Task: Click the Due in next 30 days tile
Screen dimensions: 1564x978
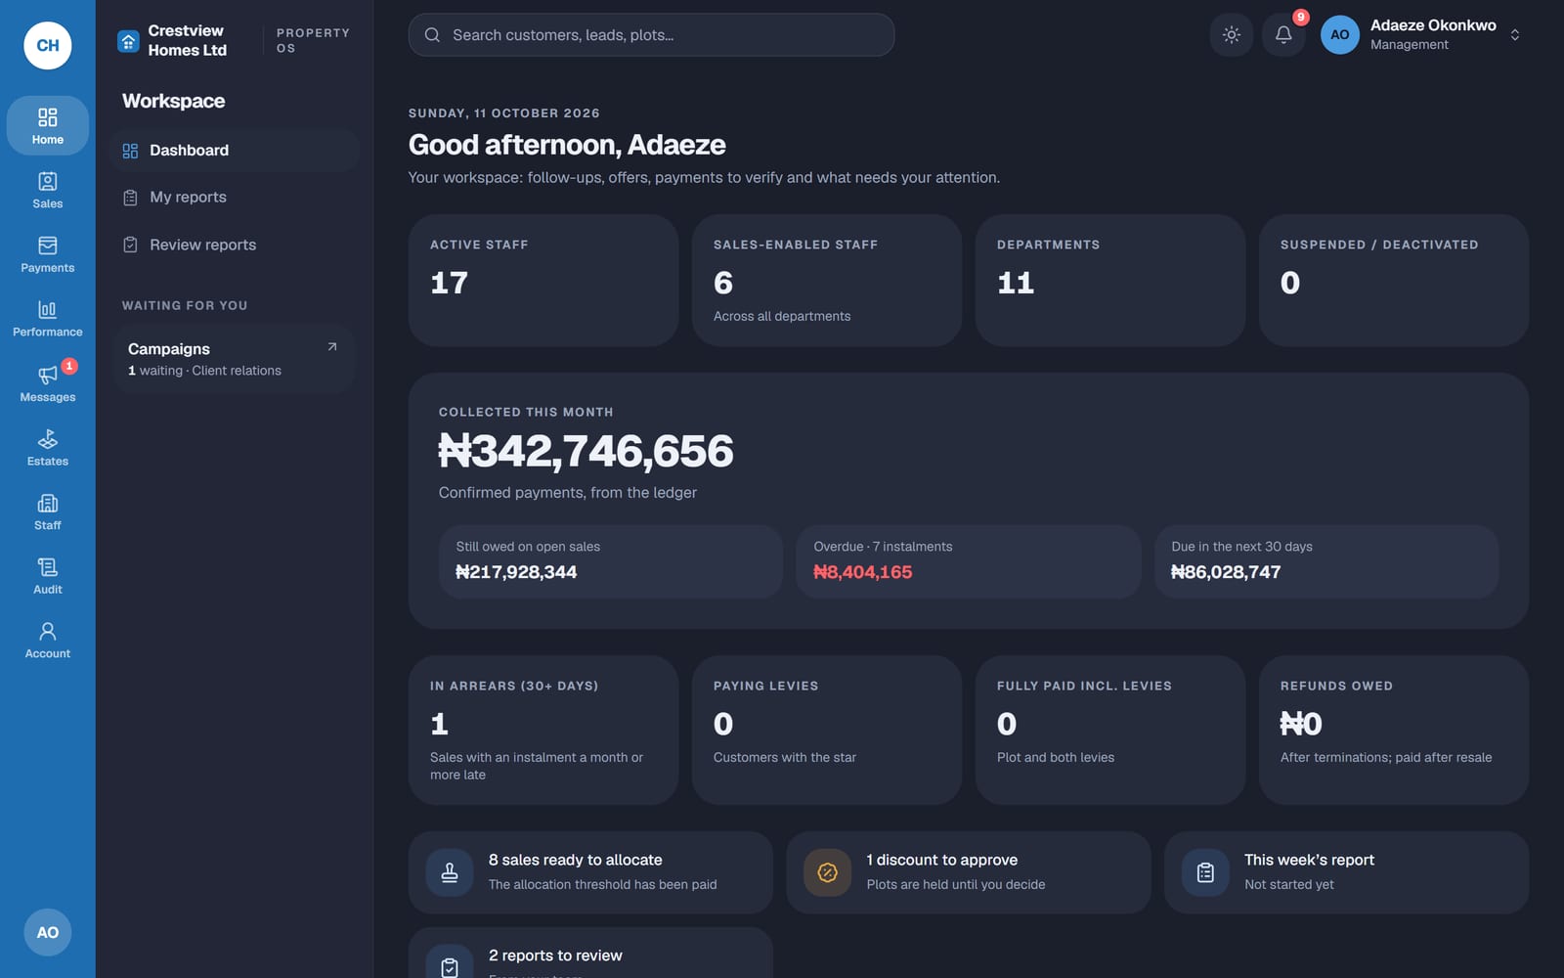Action: pyautogui.click(x=1326, y=561)
